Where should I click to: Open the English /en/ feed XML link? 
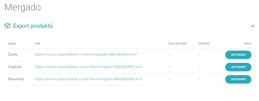[x=88, y=67]
